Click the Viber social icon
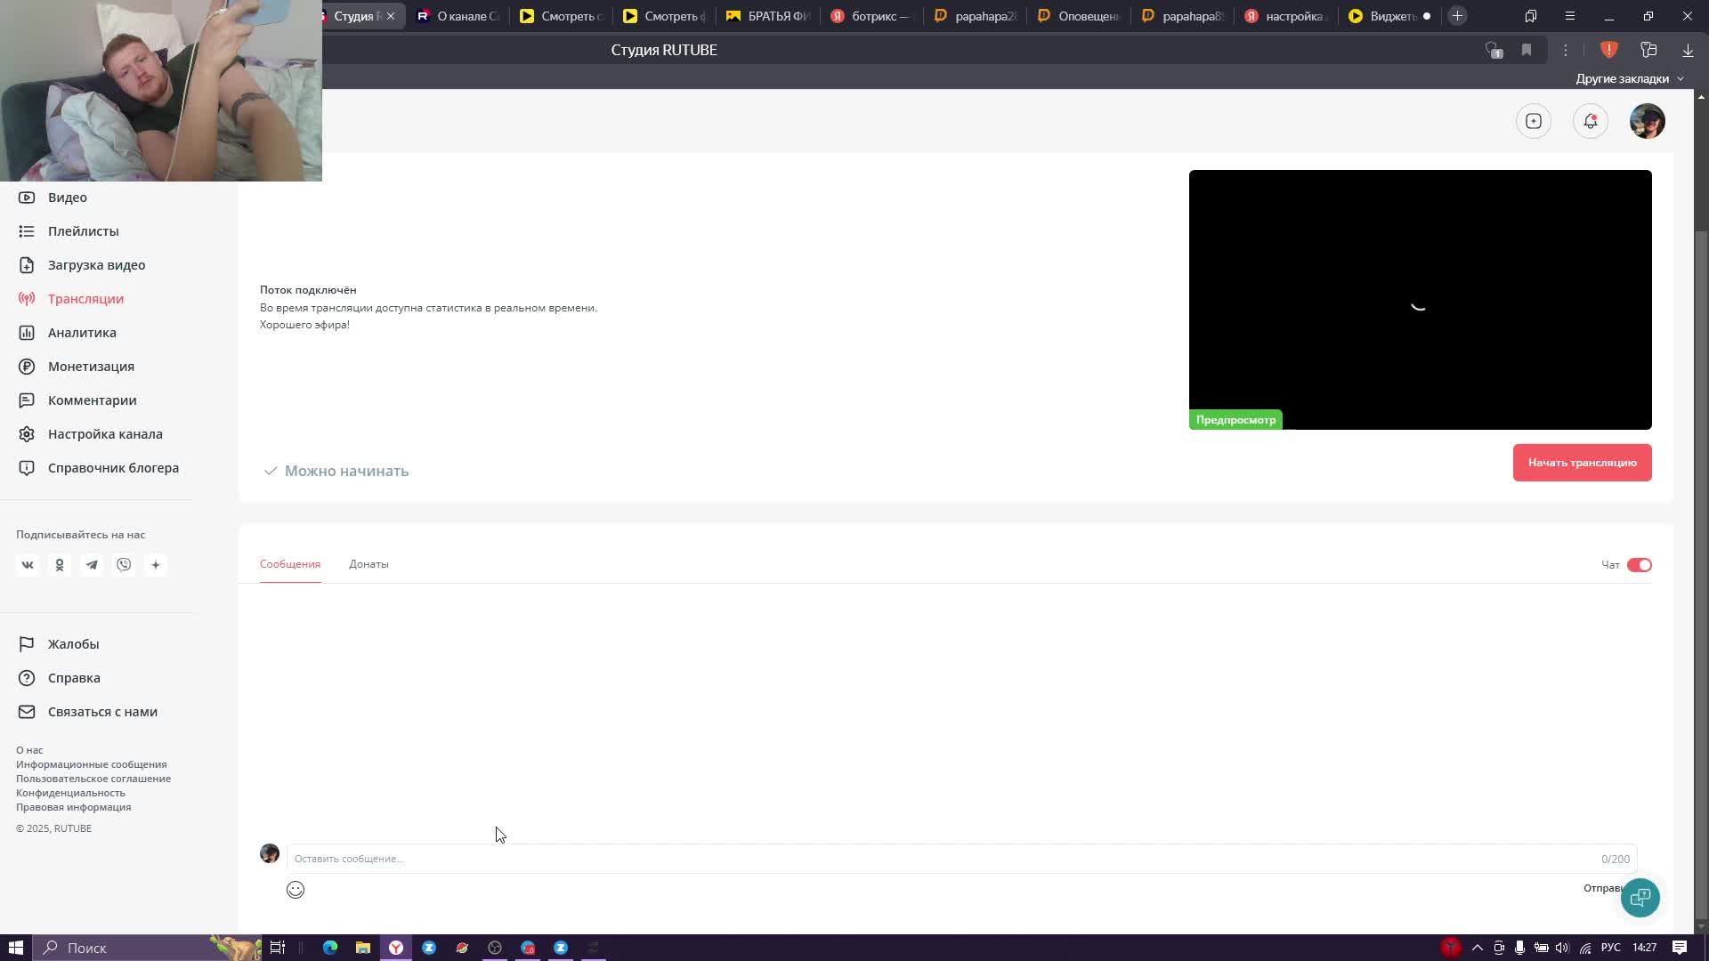The image size is (1709, 961). click(124, 565)
